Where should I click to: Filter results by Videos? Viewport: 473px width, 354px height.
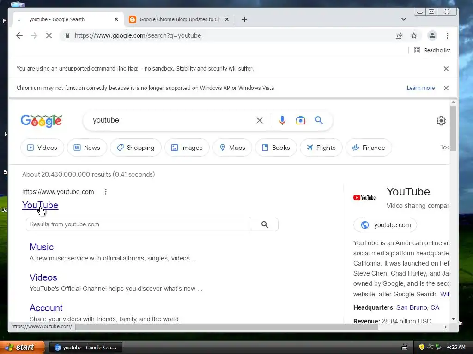point(42,147)
